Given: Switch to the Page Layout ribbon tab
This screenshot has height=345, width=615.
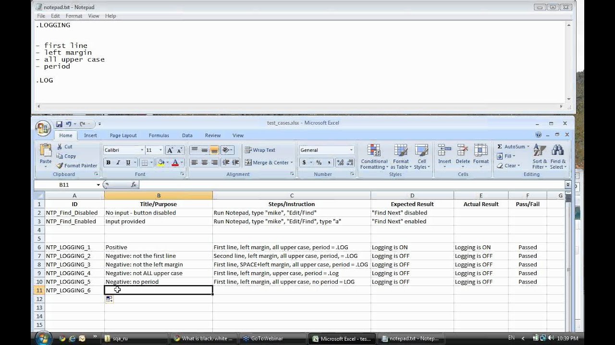Looking at the screenshot, I should pos(123,136).
